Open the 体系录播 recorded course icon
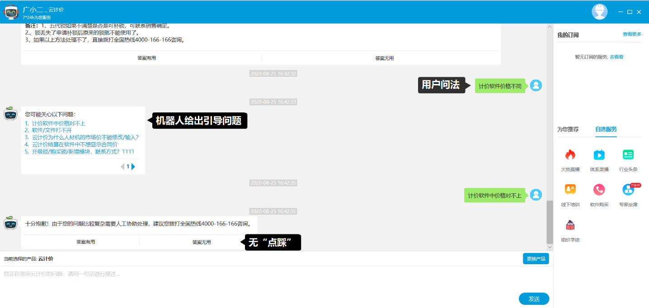 click(x=599, y=155)
